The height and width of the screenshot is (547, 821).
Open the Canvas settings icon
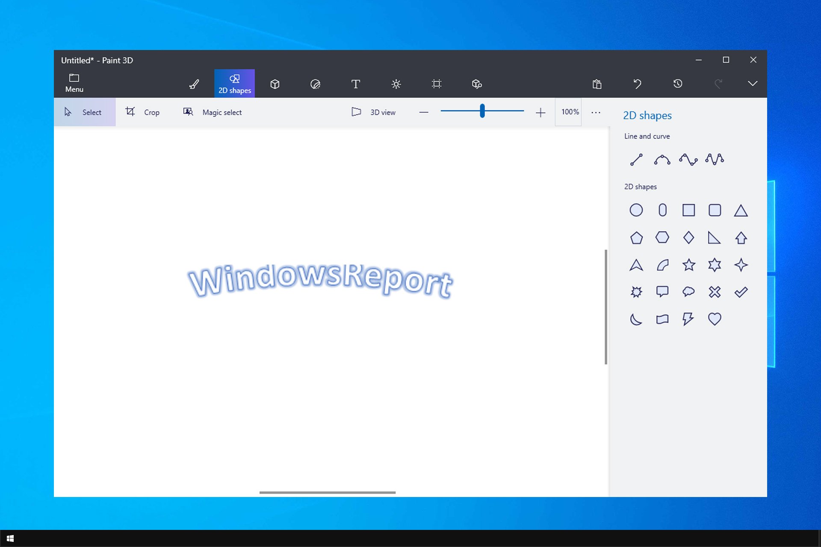tap(437, 84)
